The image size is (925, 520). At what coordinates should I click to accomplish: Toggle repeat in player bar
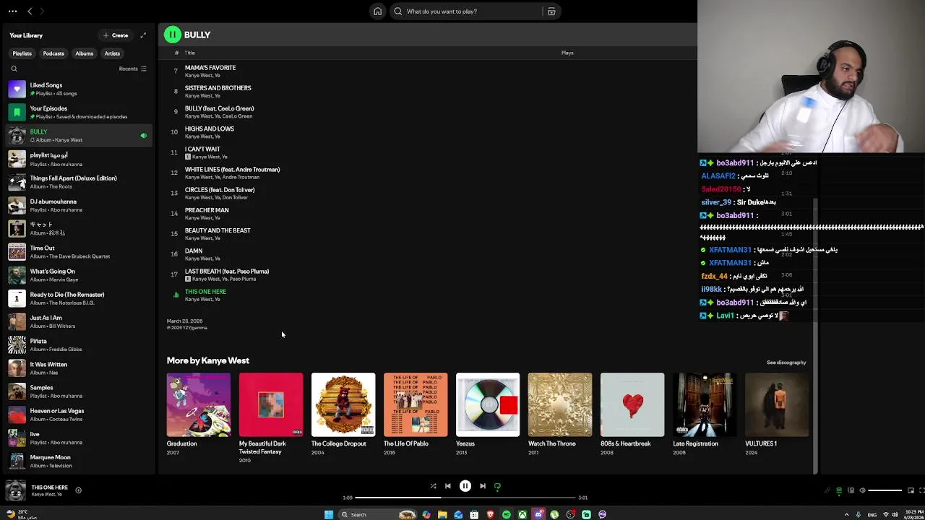(497, 486)
